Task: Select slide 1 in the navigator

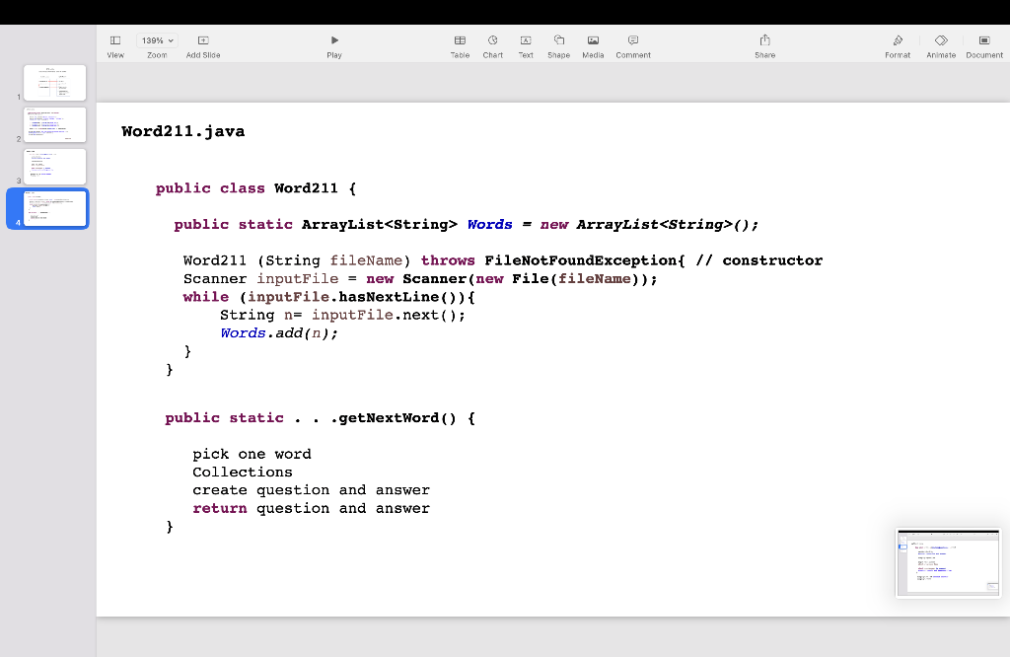Action: pyautogui.click(x=54, y=83)
